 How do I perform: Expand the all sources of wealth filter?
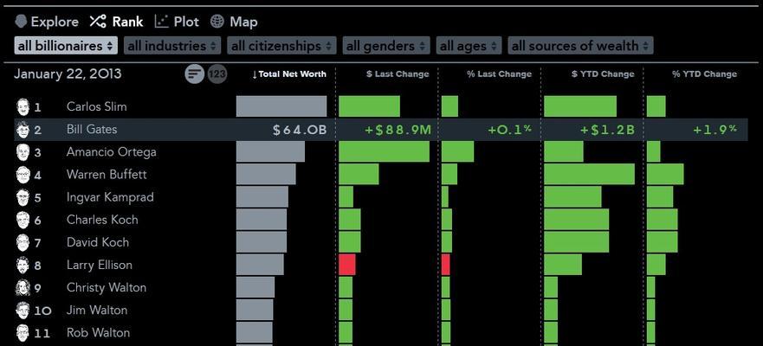580,46
